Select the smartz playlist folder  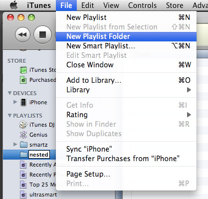(29, 145)
